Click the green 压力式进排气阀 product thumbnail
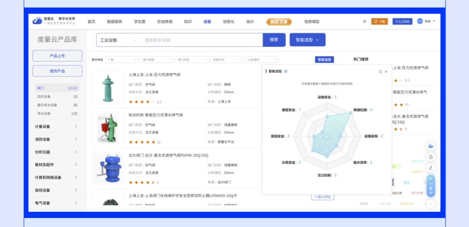This screenshot has width=469, height=227. (108, 88)
